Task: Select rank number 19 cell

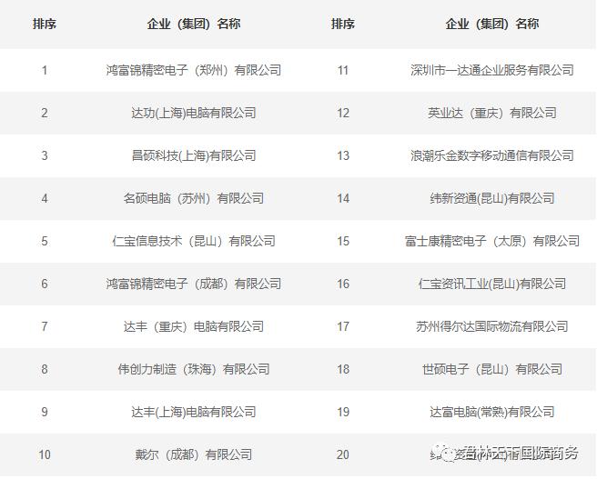Action: click(343, 412)
